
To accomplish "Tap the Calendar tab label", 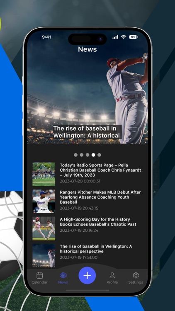I will tap(40, 282).
